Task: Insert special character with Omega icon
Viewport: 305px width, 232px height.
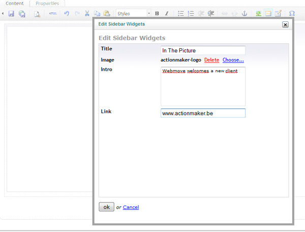Action: click(292, 14)
